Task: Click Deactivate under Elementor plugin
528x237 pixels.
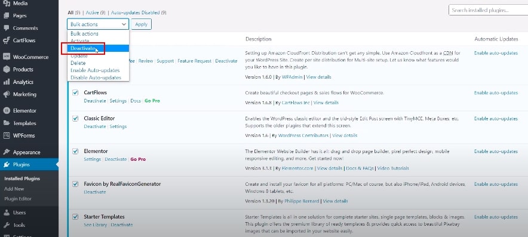Action: pyautogui.click(x=115, y=159)
